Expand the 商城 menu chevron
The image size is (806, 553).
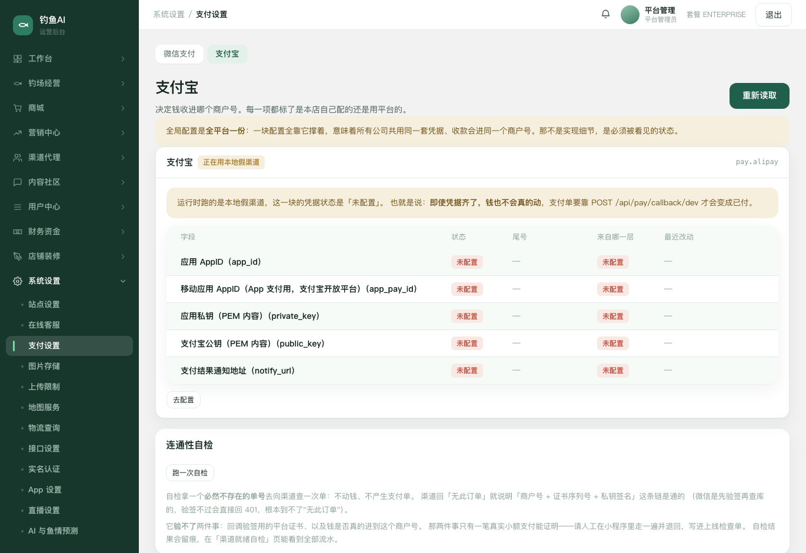tap(123, 108)
